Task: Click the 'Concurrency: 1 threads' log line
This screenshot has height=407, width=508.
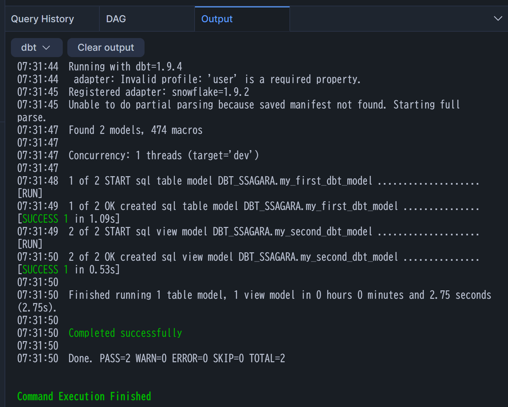Action: pos(164,155)
